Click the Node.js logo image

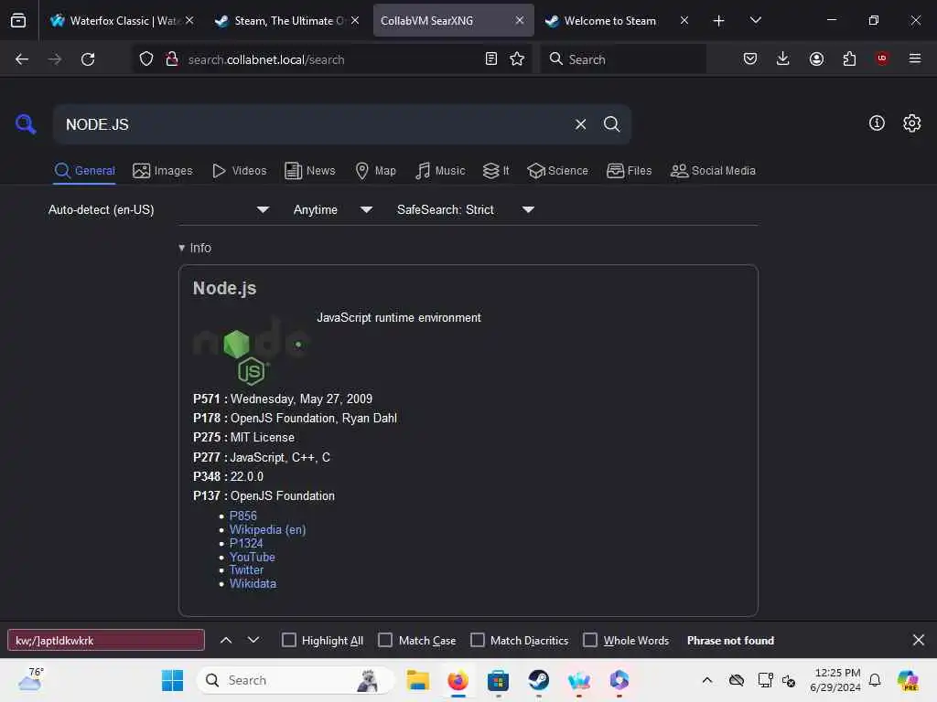252,351
